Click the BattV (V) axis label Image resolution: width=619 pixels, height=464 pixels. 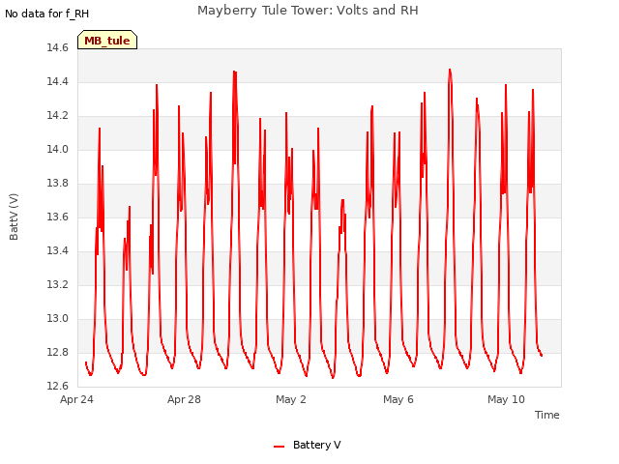(x=14, y=217)
